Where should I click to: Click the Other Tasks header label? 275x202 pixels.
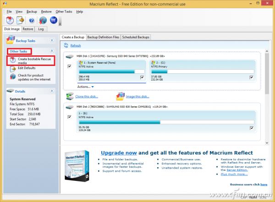(18, 51)
